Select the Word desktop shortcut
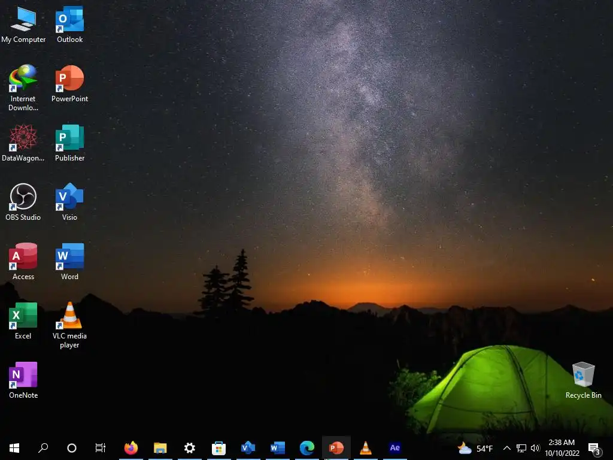Screen dimensions: 613x460 pos(69,261)
